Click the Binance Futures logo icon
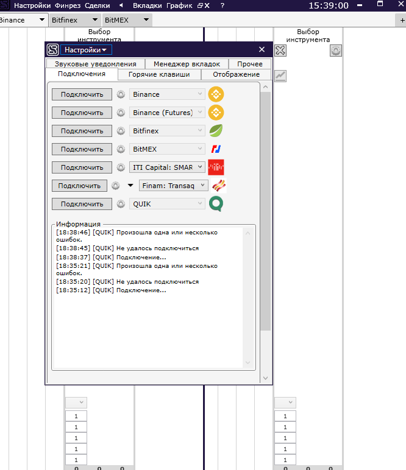Viewport: 406px width, 470px height. point(216,113)
